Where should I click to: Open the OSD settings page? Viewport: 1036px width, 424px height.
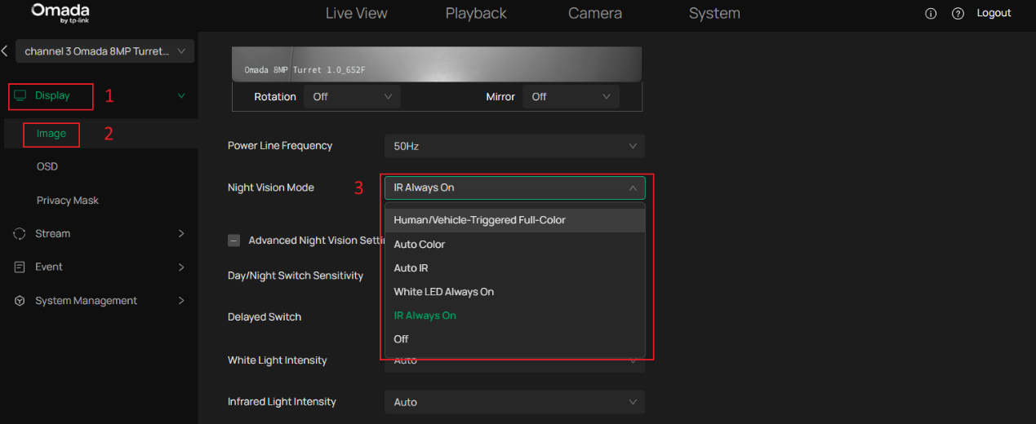(x=47, y=166)
